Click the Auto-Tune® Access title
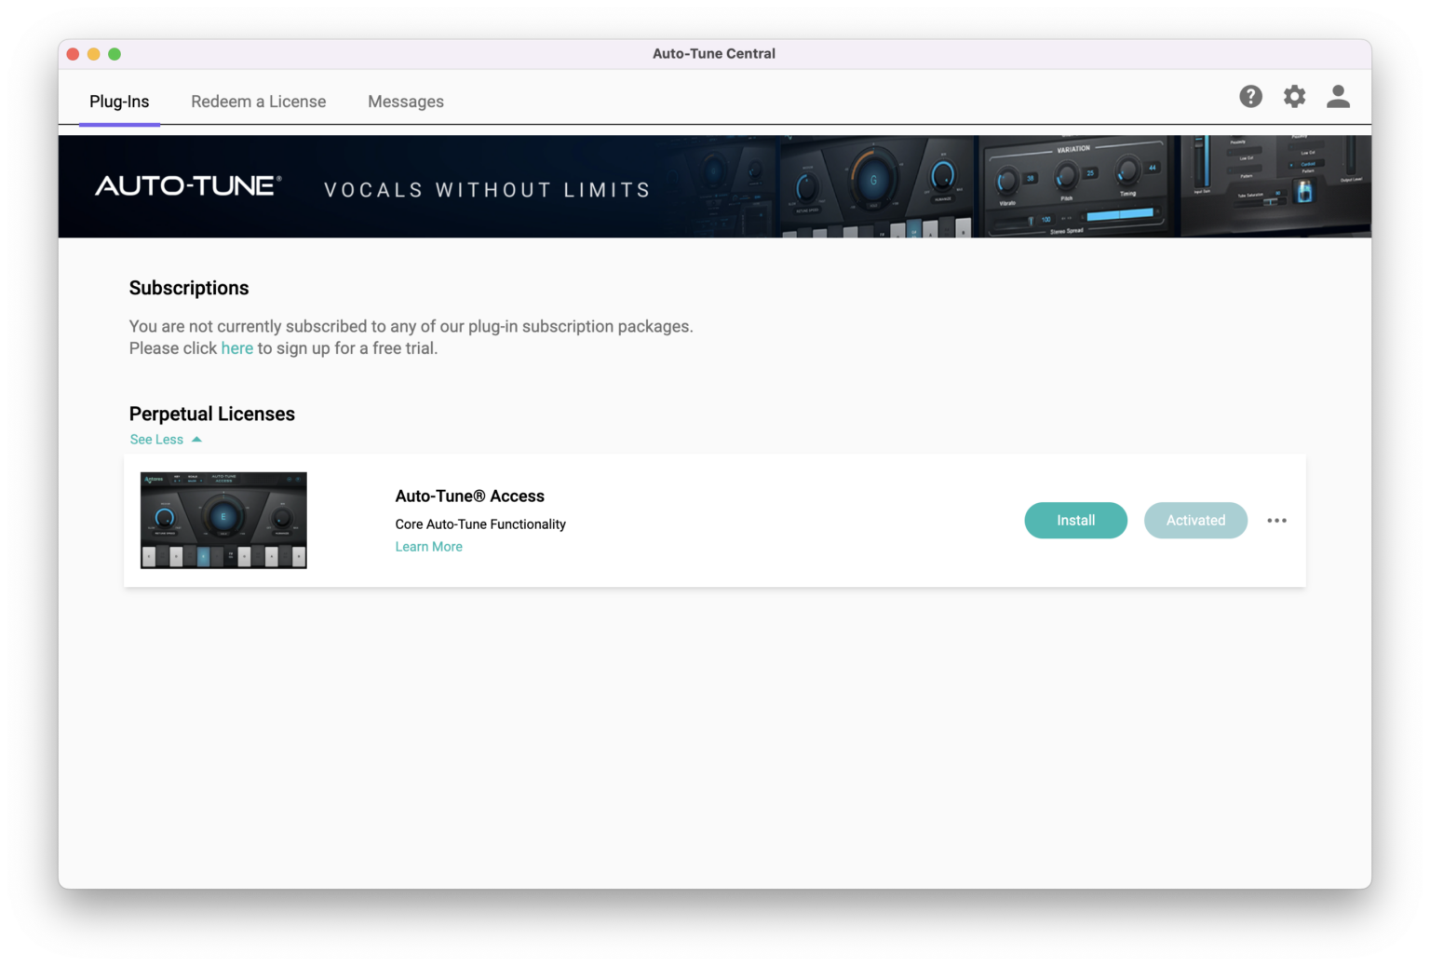The height and width of the screenshot is (966, 1430). pyautogui.click(x=469, y=497)
